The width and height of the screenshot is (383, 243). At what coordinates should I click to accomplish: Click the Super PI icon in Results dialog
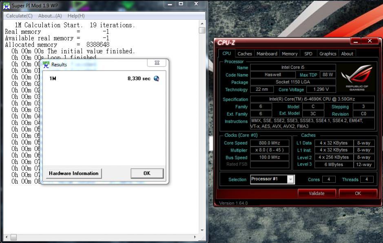pos(46,64)
